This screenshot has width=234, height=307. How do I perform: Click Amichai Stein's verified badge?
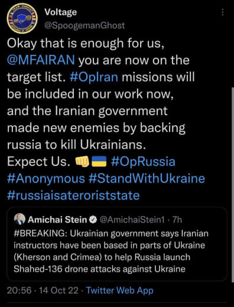click(x=93, y=220)
